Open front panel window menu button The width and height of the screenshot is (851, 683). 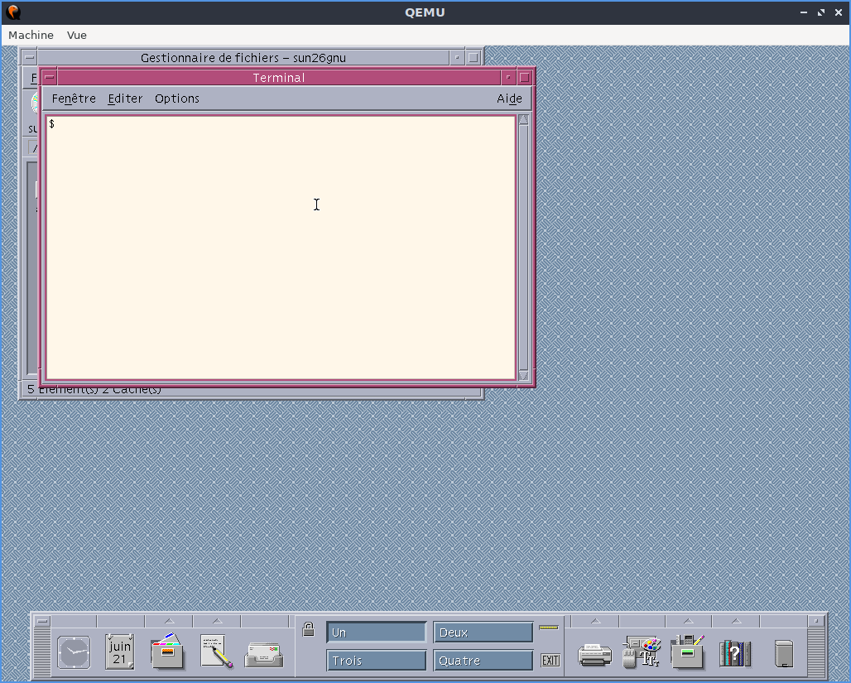(x=41, y=621)
